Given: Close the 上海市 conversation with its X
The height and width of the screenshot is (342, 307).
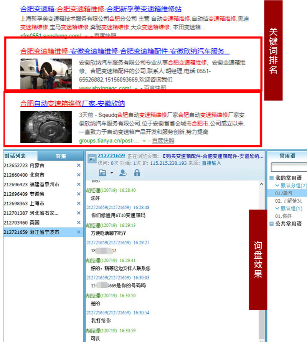Looking at the screenshot, I should pyautogui.click(x=79, y=203).
